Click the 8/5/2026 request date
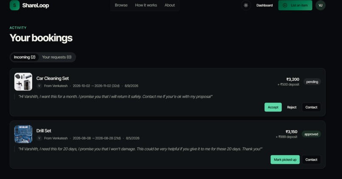This screenshot has width=342, height=179. tap(133, 138)
